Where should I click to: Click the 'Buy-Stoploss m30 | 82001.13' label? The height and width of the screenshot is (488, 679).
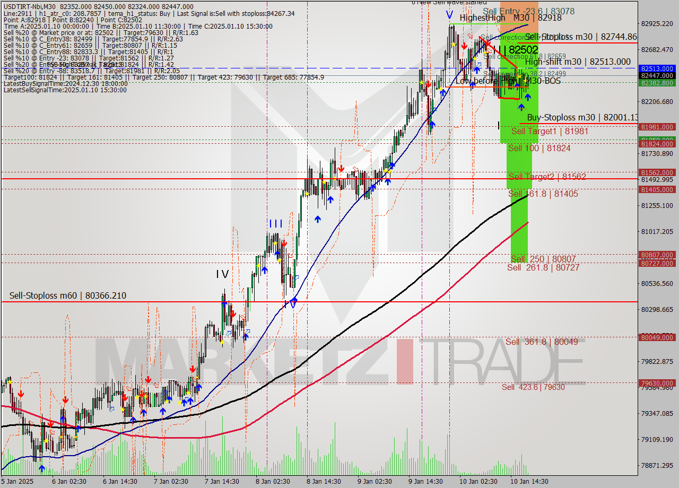(582, 117)
